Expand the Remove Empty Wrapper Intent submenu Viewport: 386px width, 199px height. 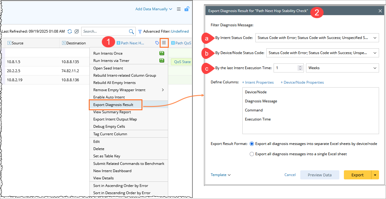(x=163, y=90)
